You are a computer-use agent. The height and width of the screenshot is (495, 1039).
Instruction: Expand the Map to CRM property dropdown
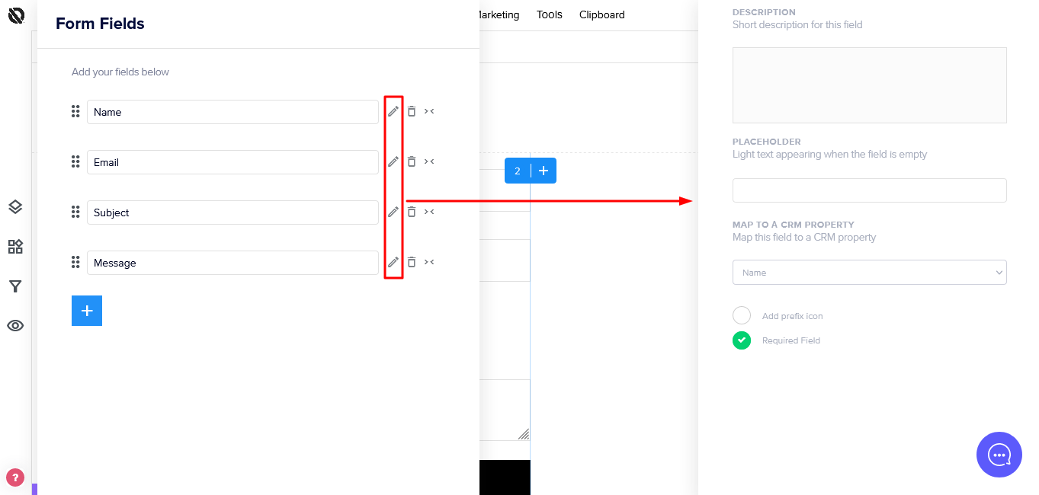click(869, 273)
